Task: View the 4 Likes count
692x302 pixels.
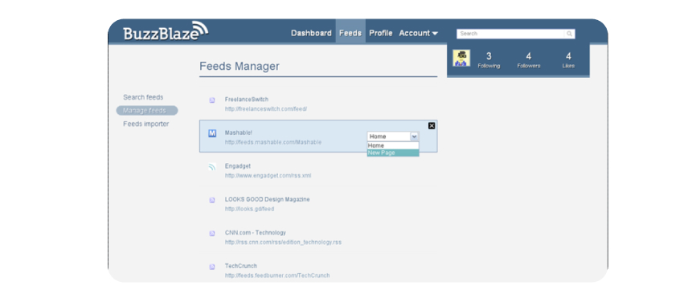Action: tap(568, 60)
